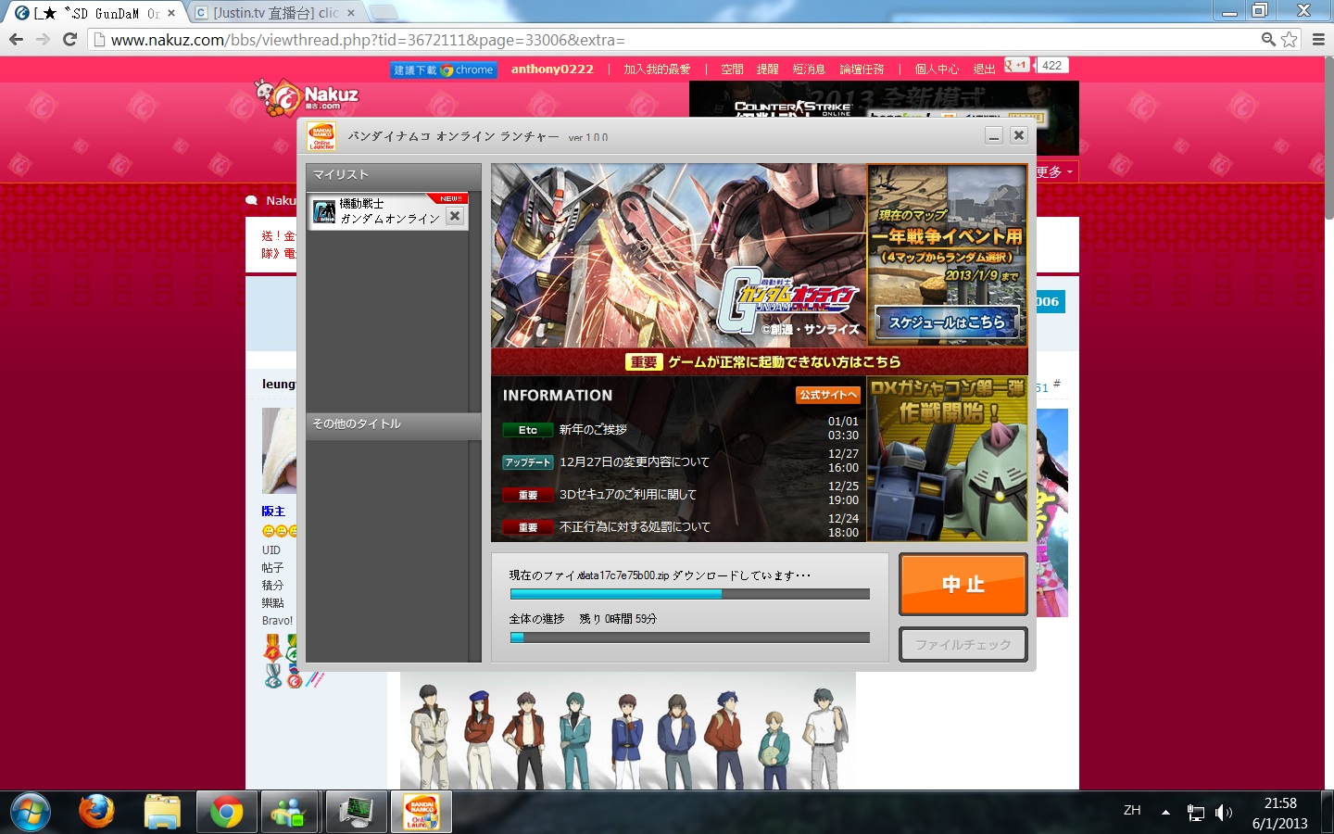Viewport: 1334px width, 834px height.
Task: Click the 退出 logout link
Action: coord(984,69)
